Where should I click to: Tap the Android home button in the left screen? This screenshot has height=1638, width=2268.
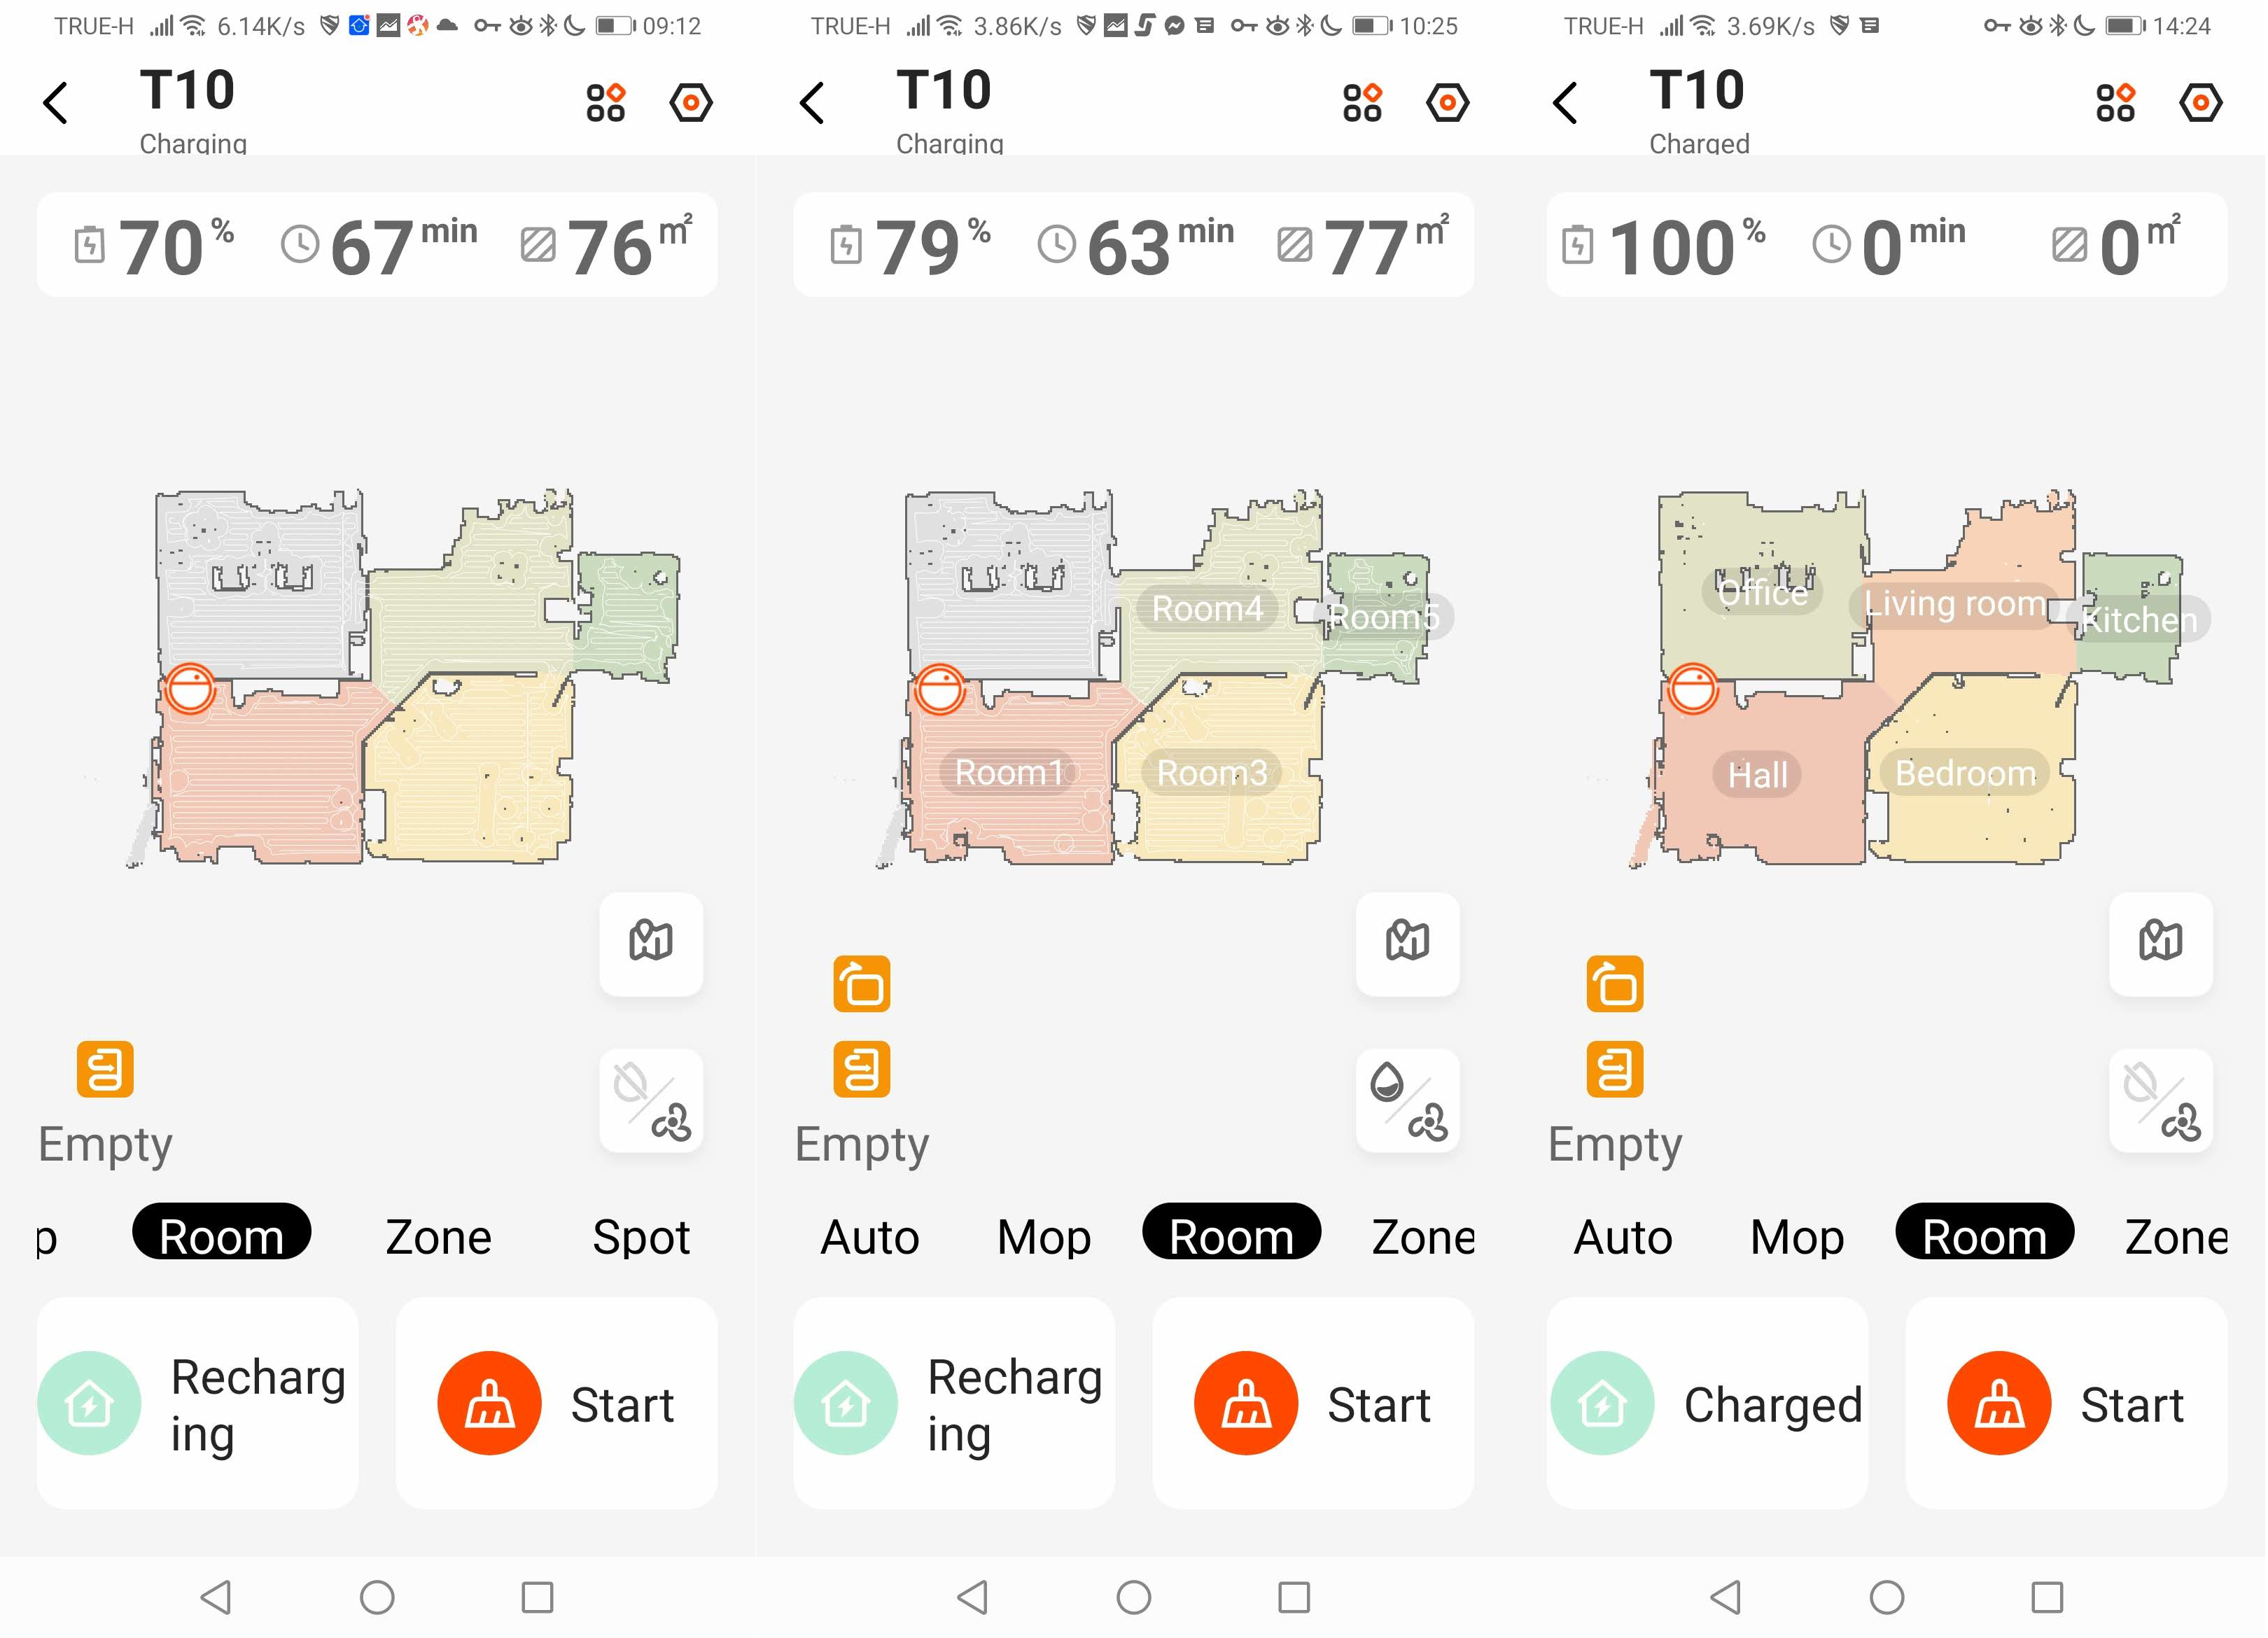click(x=377, y=1597)
